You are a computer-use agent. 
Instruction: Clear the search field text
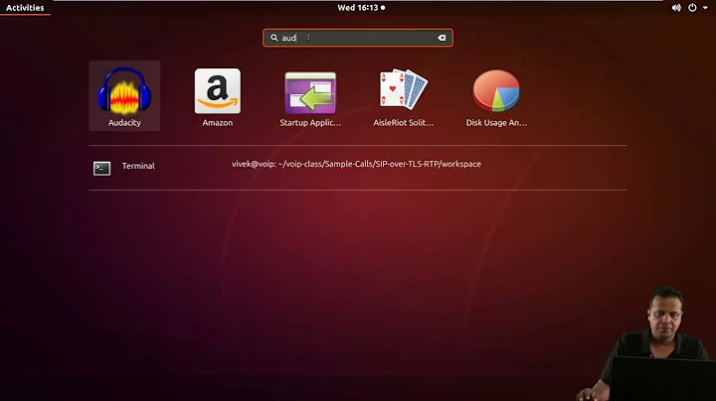click(x=442, y=38)
